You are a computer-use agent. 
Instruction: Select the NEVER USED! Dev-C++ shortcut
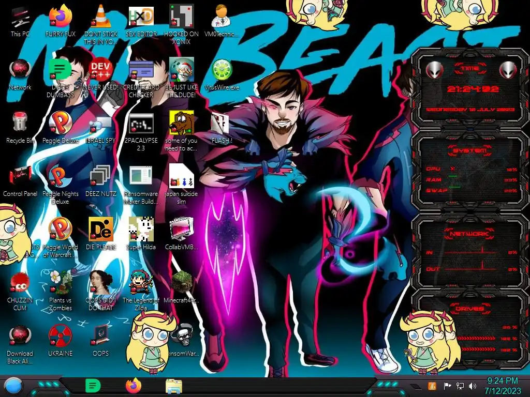(101, 74)
